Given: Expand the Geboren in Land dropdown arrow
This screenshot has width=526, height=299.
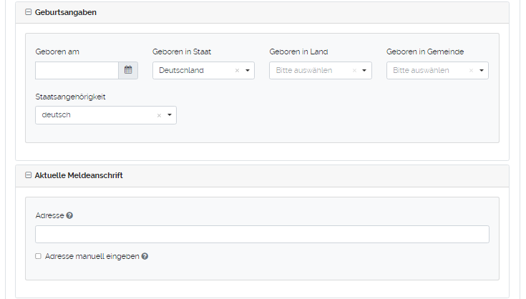Looking at the screenshot, I should 364,71.
